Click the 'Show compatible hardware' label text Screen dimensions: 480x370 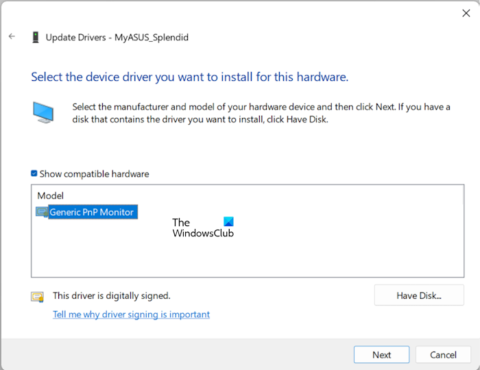[x=95, y=174]
